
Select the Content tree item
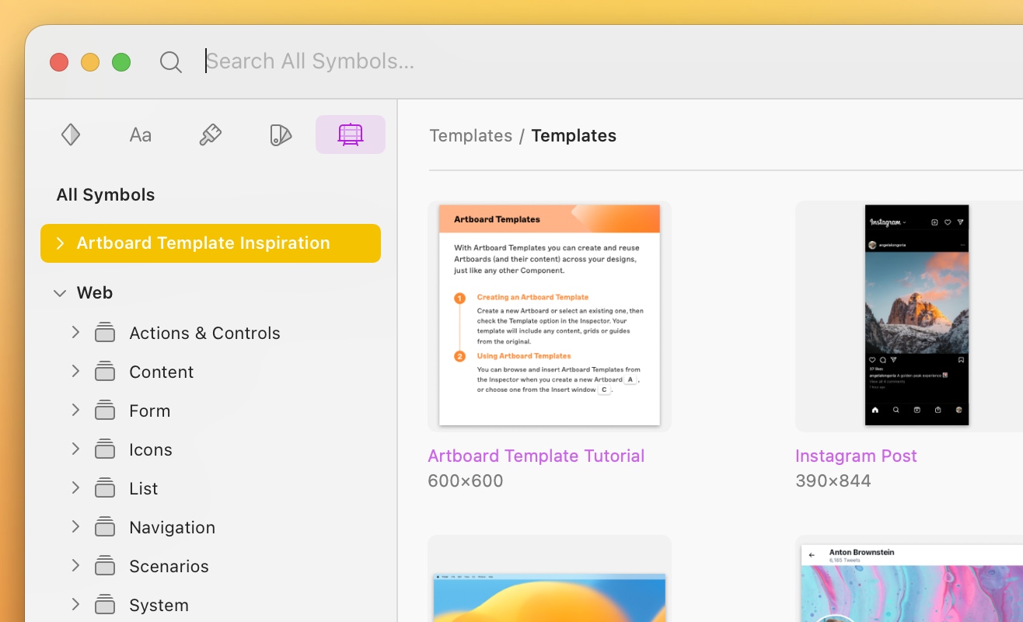tap(161, 371)
